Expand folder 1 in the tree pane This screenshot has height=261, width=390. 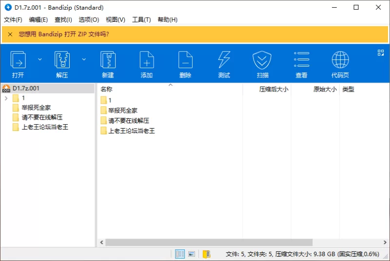(x=6, y=98)
